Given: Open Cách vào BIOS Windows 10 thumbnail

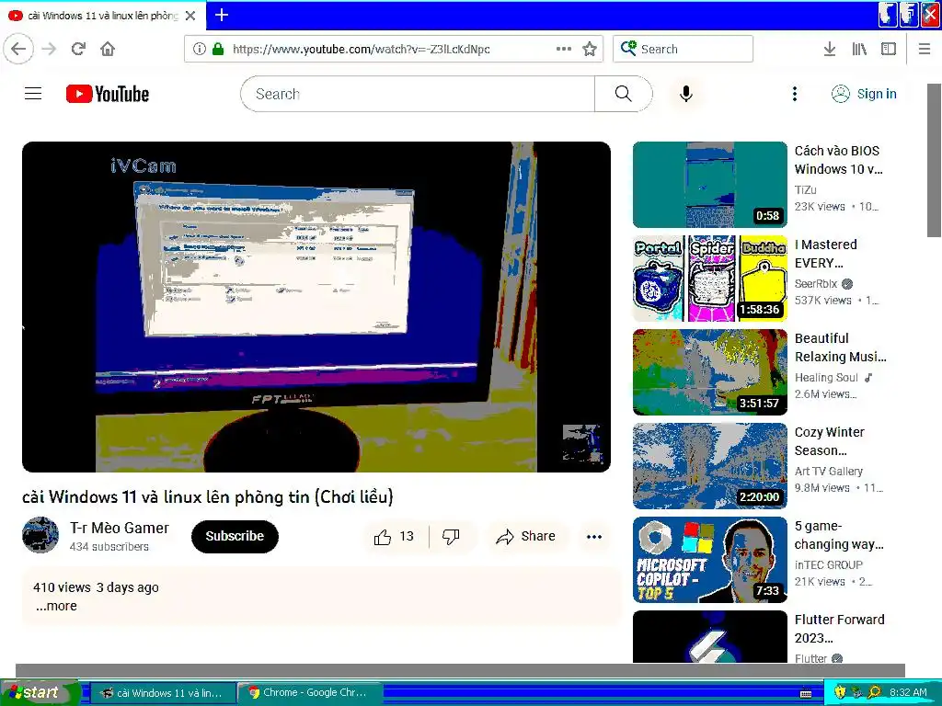Looking at the screenshot, I should (x=709, y=185).
